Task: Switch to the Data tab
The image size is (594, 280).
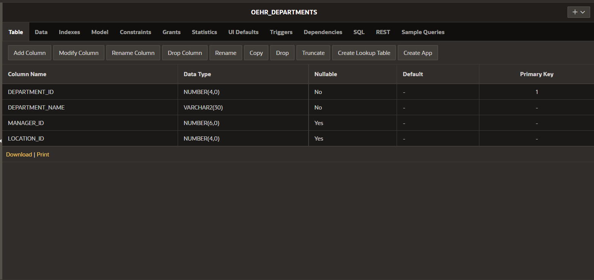Action: pos(41,32)
